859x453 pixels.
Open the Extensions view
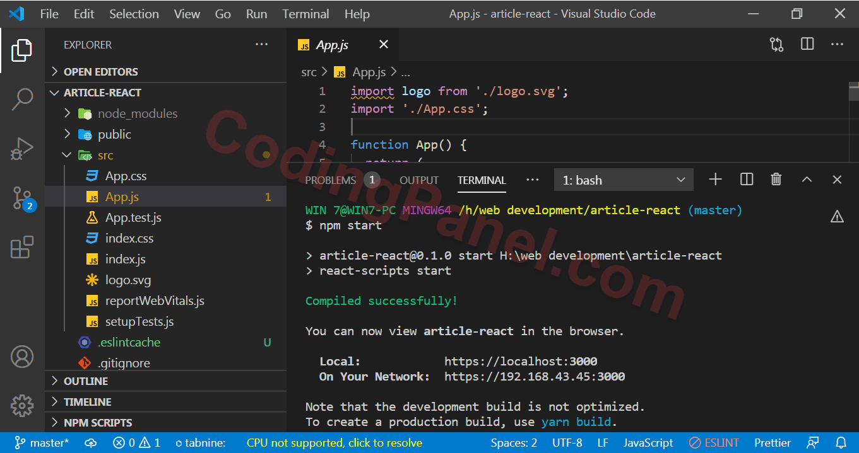[x=22, y=247]
